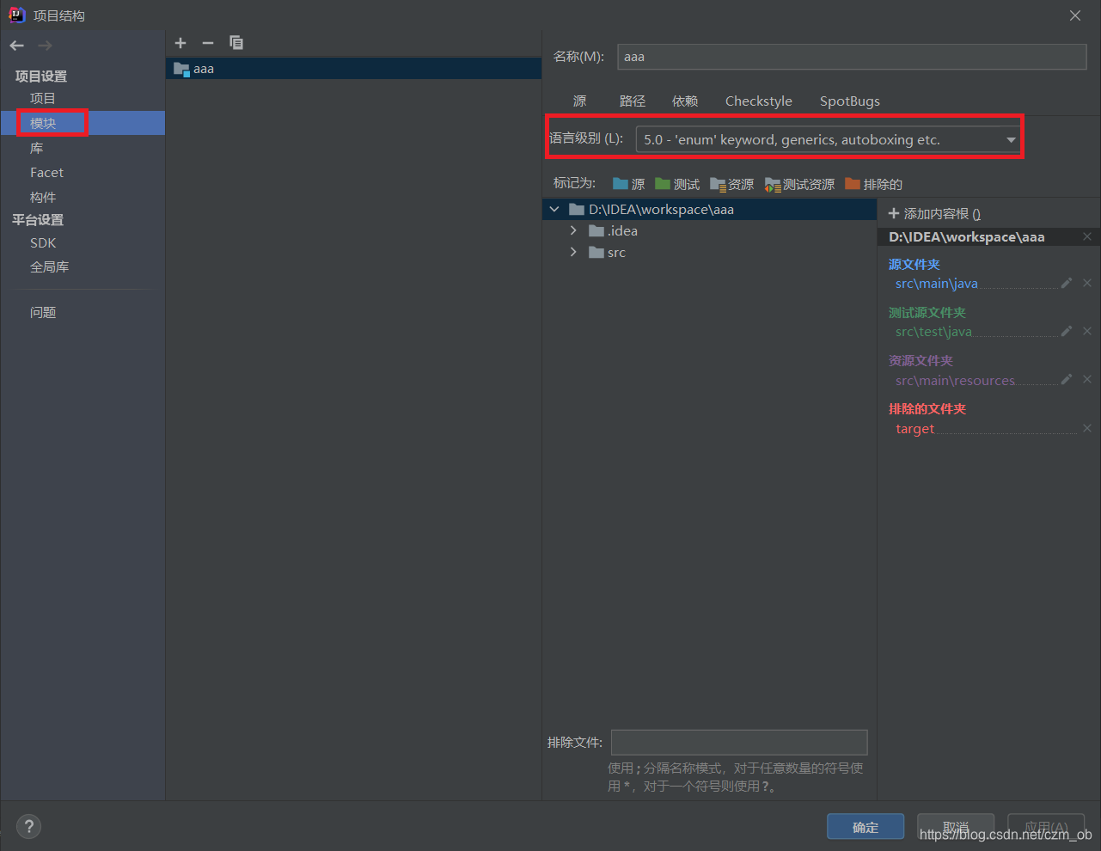Image resolution: width=1101 pixels, height=851 pixels.
Task: Switch to the 路径 tab
Action: click(x=633, y=101)
